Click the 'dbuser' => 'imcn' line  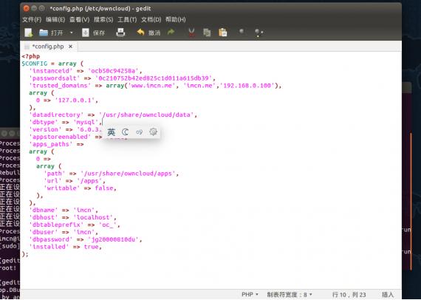(64, 232)
